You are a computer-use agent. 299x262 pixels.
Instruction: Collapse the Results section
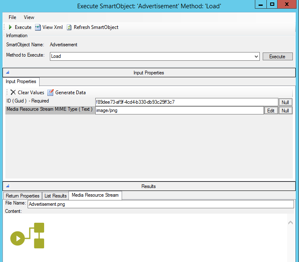click(x=7, y=186)
